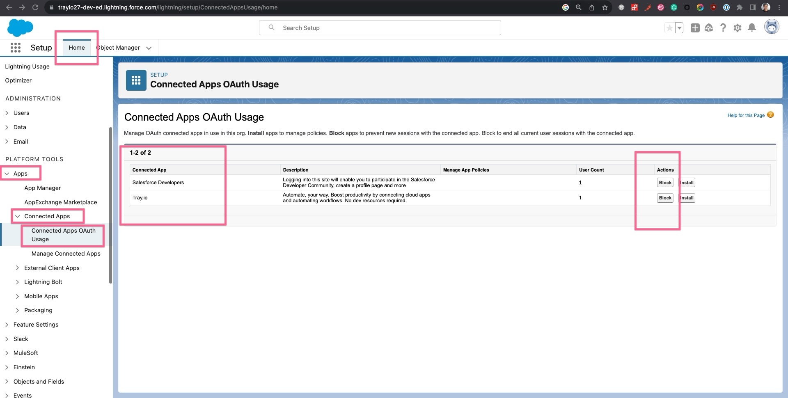Image resolution: width=788 pixels, height=398 pixels.
Task: Open the Object Manager tab
Action: (118, 48)
